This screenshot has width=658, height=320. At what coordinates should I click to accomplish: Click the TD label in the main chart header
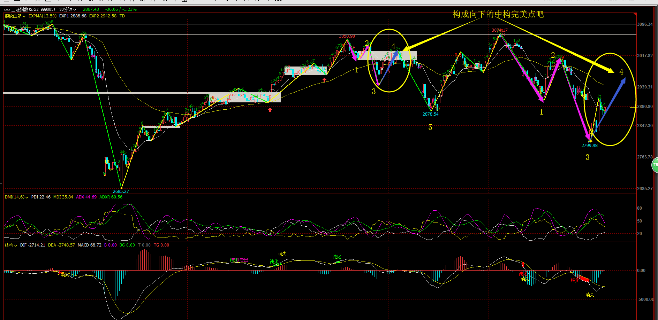pyautogui.click(x=122, y=16)
